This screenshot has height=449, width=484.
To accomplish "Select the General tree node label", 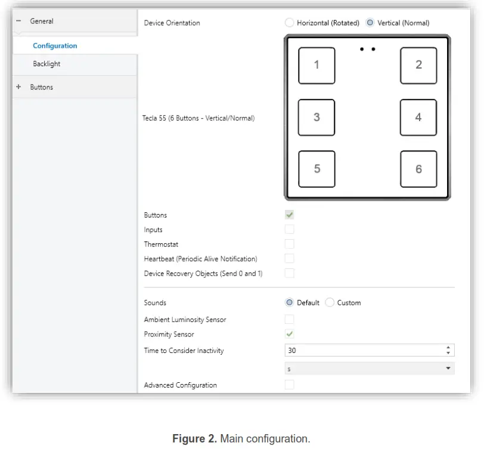I will click(x=42, y=21).
